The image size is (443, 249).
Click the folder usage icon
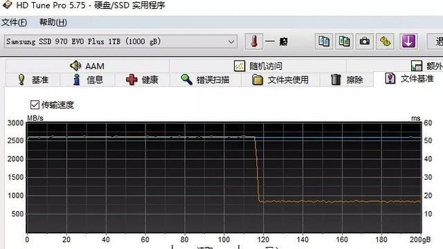click(257, 80)
